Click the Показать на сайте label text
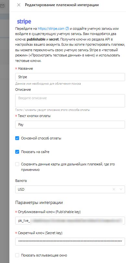Image resolution: width=126 pixels, height=263 pixels. [x=35, y=152]
